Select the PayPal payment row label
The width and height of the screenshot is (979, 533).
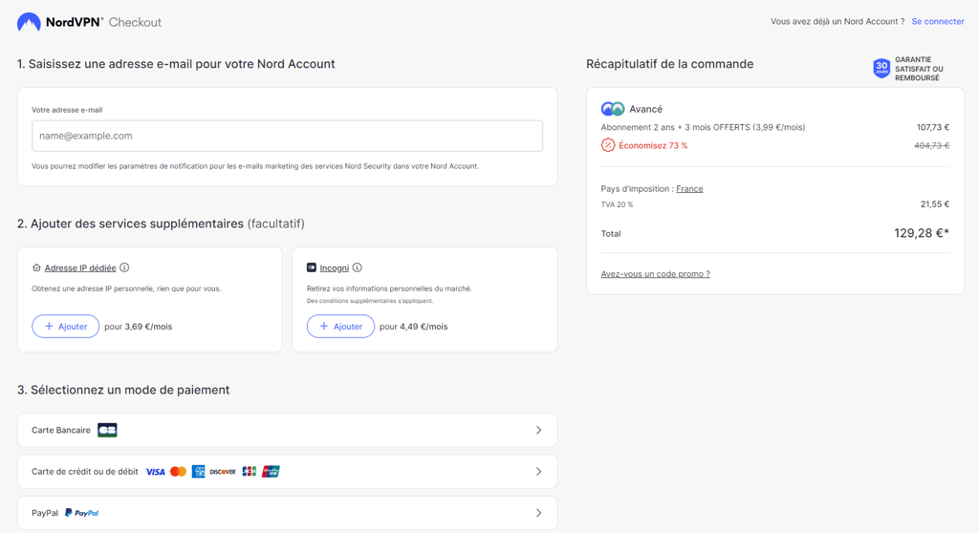(45, 513)
